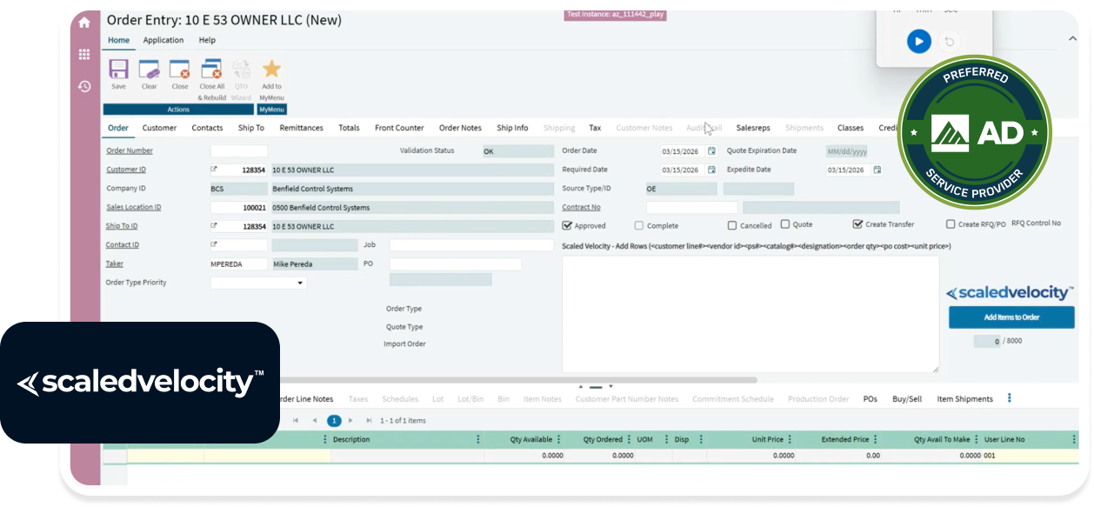Image resolution: width=1094 pixels, height=507 pixels.
Task: Click the Contract No input field
Action: [691, 207]
